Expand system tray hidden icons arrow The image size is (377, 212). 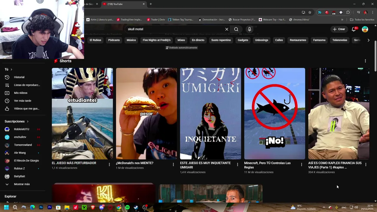pos(324,207)
